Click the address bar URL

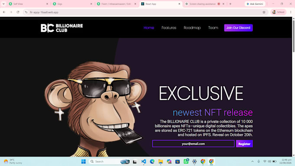(44, 12)
